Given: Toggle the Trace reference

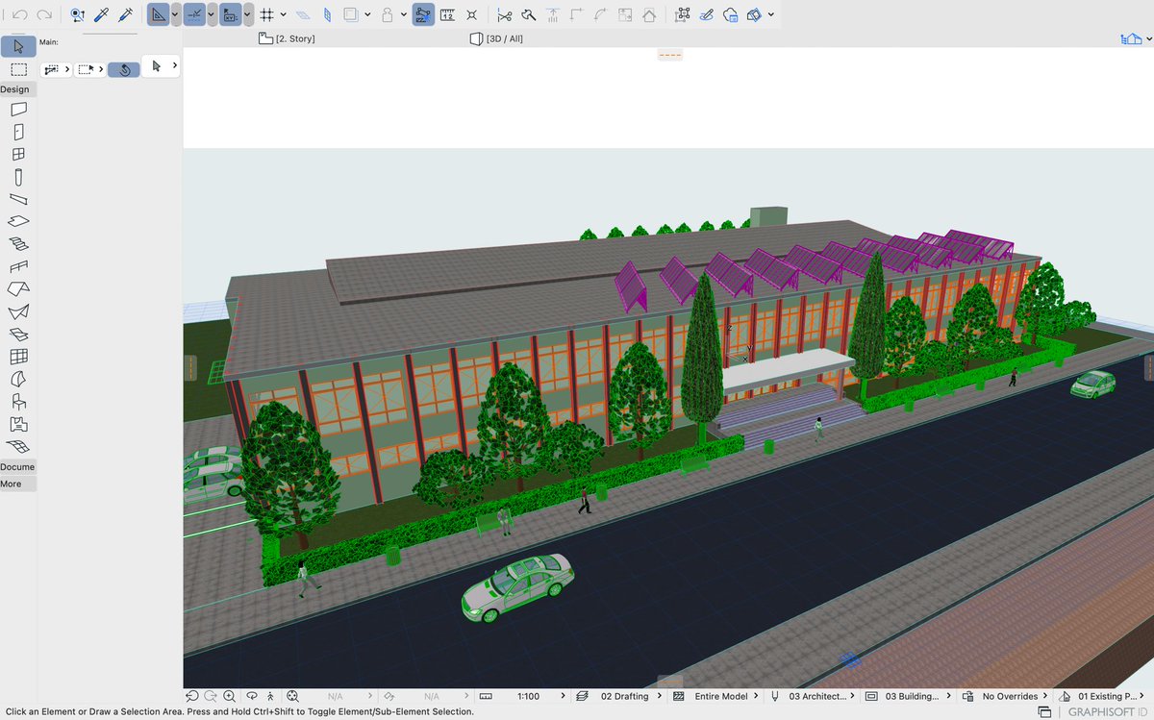Looking at the screenshot, I should 351,15.
